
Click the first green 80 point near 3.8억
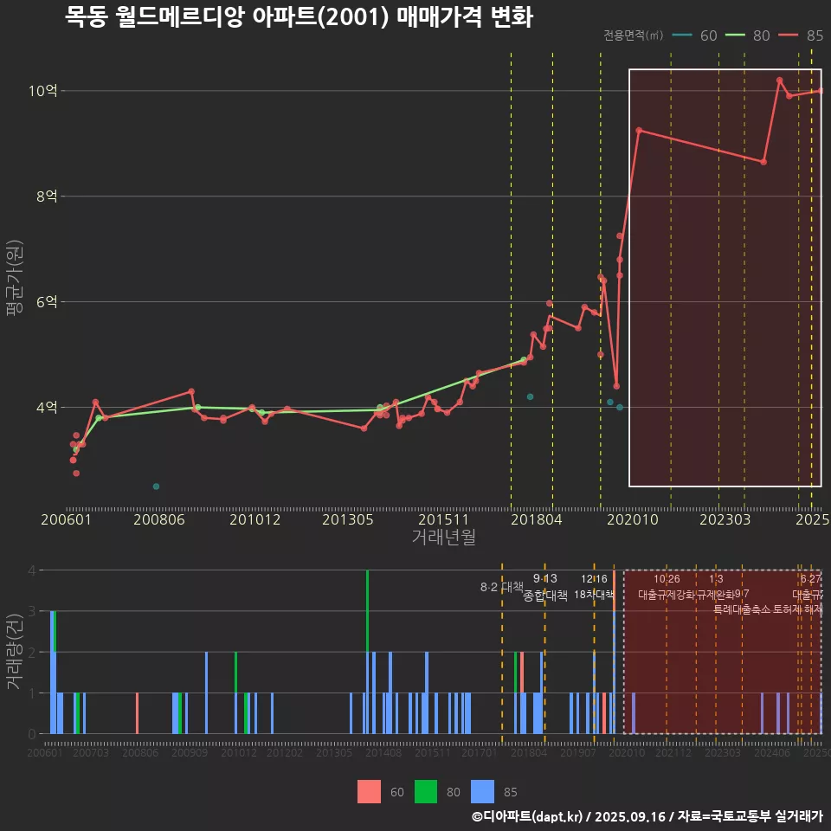(x=99, y=418)
